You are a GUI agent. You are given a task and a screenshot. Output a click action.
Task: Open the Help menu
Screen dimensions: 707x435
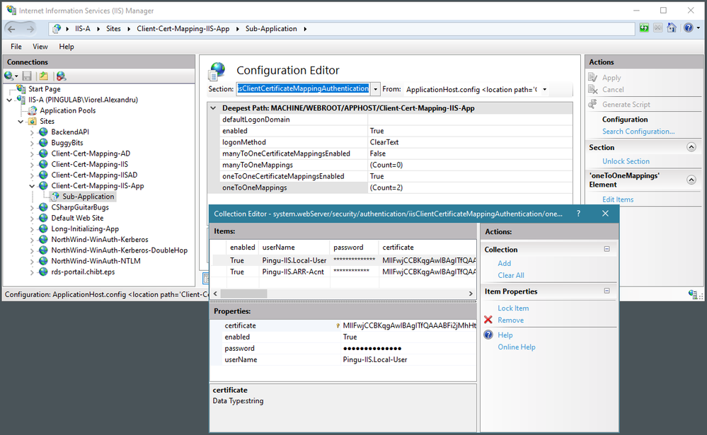point(67,47)
